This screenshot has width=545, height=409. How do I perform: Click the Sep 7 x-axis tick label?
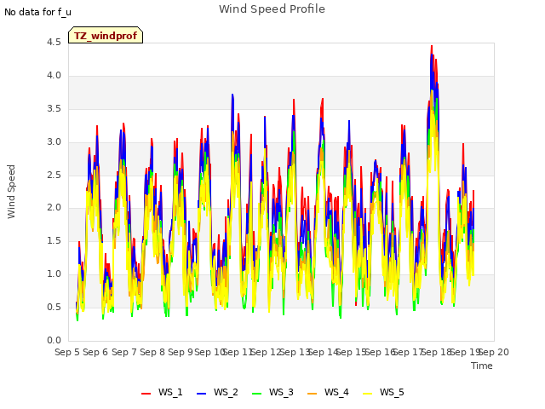click(x=124, y=352)
